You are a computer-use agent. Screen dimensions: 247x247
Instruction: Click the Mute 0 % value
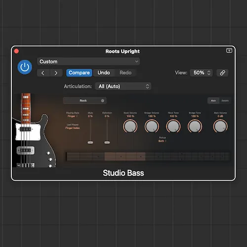click(90, 116)
